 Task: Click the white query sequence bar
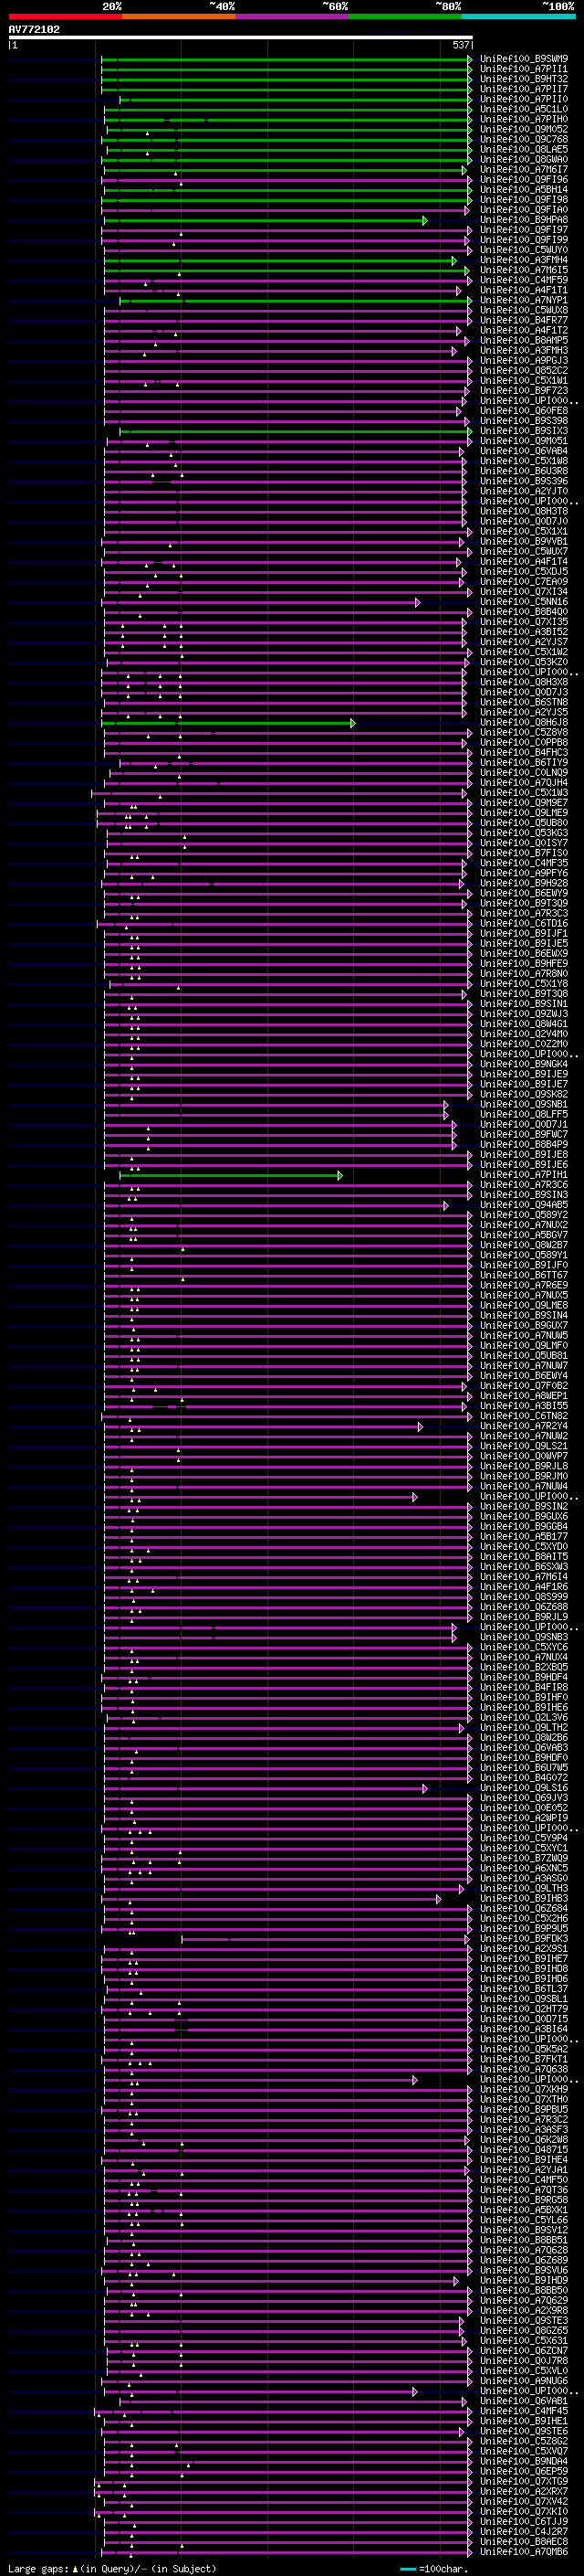(241, 37)
